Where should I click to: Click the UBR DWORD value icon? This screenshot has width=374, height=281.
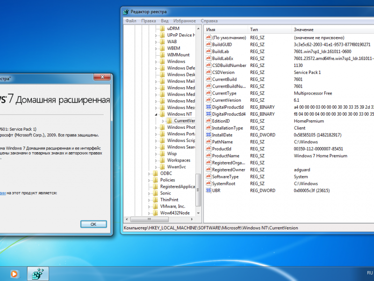[x=209, y=190]
